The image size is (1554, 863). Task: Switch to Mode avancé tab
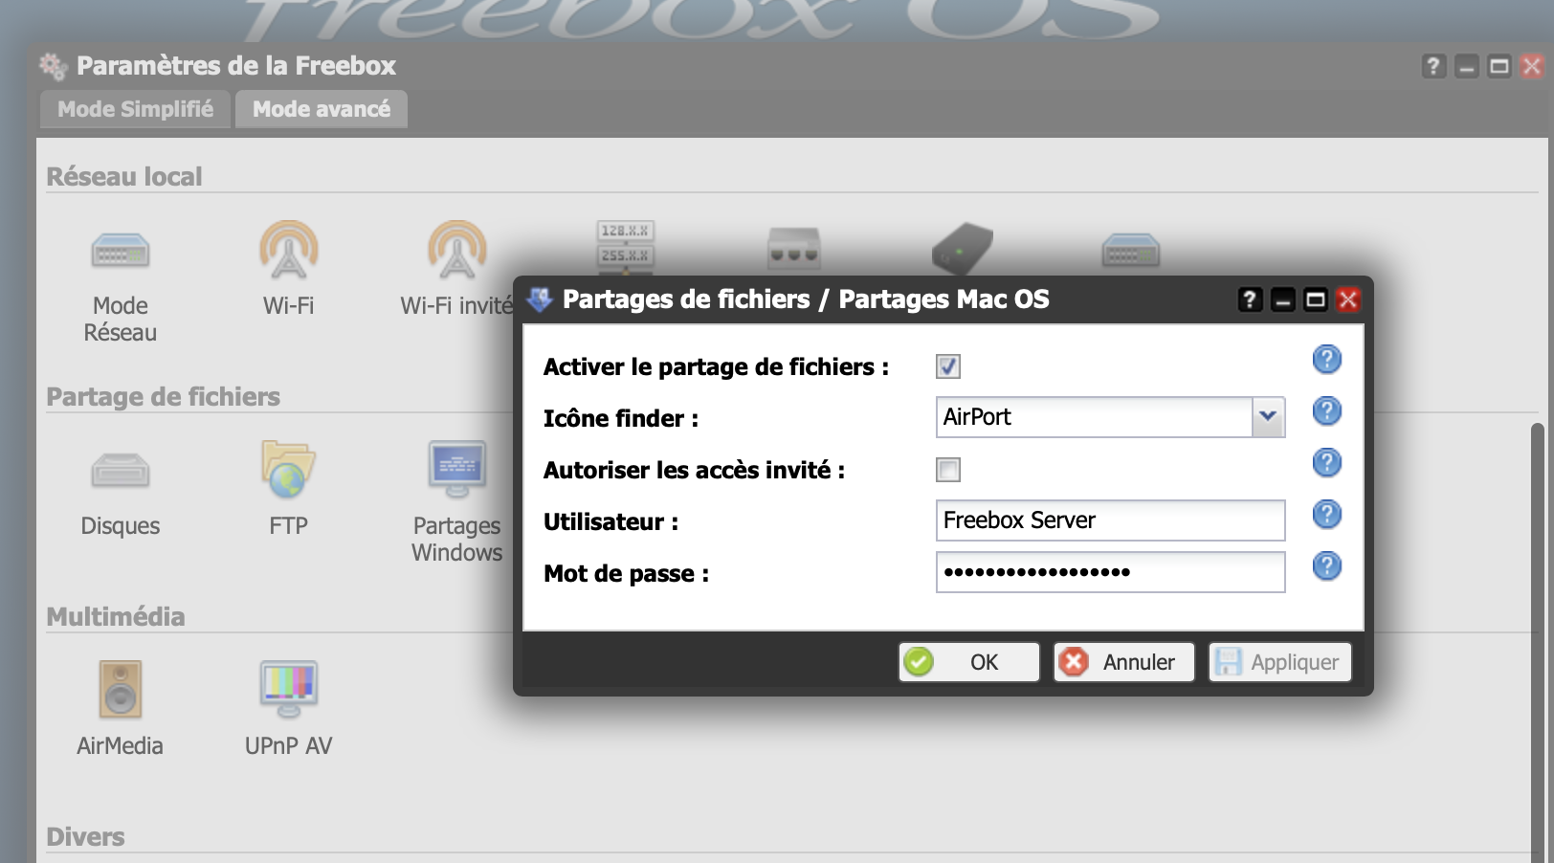pos(322,109)
